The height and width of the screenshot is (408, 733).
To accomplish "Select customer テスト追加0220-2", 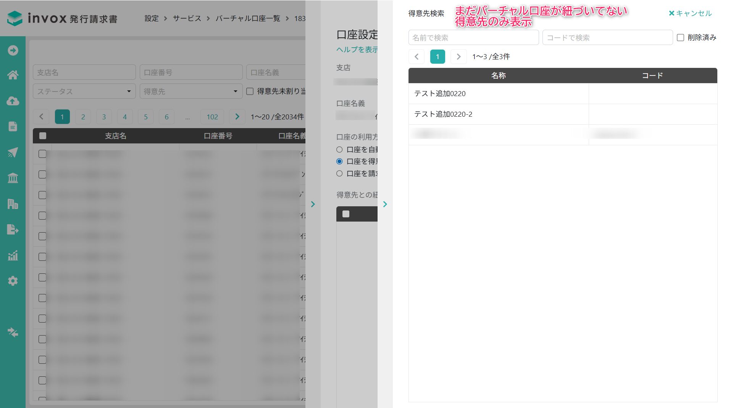I will pyautogui.click(x=443, y=114).
